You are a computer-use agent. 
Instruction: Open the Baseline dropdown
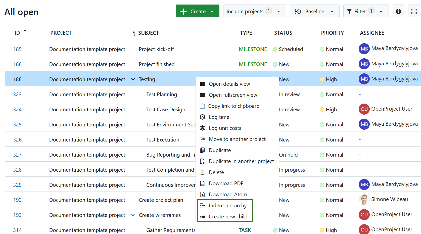click(x=314, y=11)
